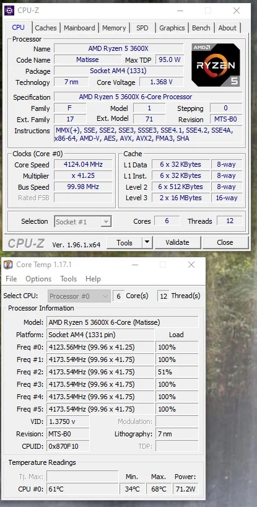Click the Ext. Model value 71

coord(149,120)
